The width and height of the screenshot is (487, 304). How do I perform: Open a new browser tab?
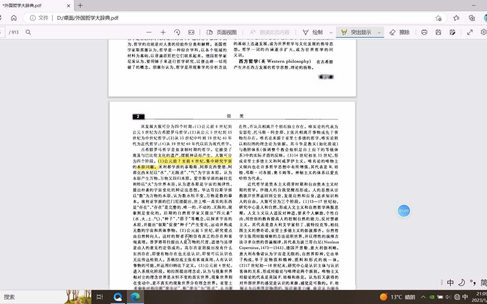point(80,6)
